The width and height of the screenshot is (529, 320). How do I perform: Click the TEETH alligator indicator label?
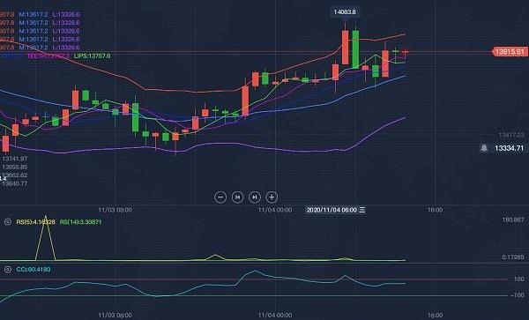(x=48, y=56)
